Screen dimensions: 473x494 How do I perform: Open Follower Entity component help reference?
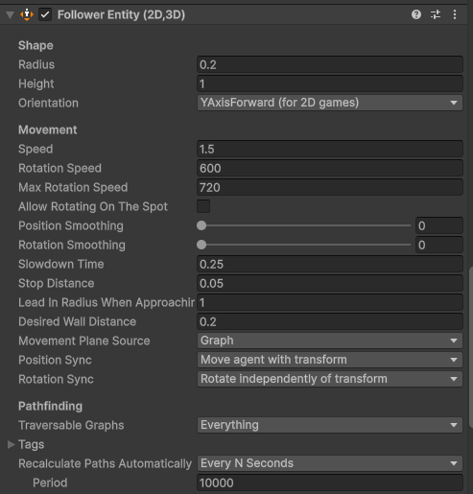coord(416,14)
